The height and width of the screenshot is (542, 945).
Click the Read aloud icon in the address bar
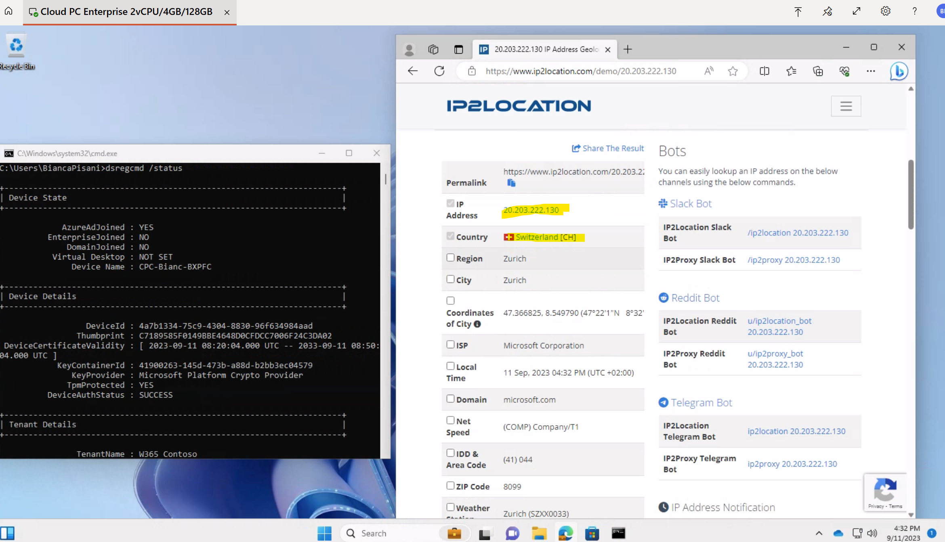[x=709, y=71]
